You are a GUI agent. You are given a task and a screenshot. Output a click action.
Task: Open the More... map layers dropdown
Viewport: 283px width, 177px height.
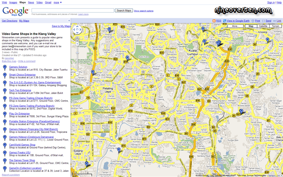pyautogui.click(x=235, y=26)
